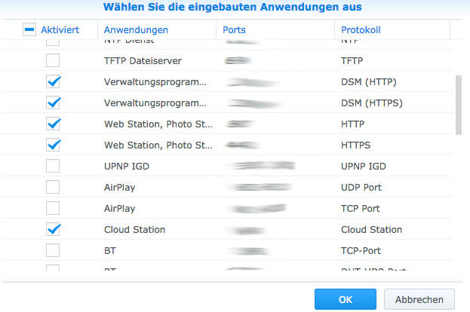Enable the BT TCP-Port checkbox
Viewport: 470px width, 312px height.
point(53,250)
